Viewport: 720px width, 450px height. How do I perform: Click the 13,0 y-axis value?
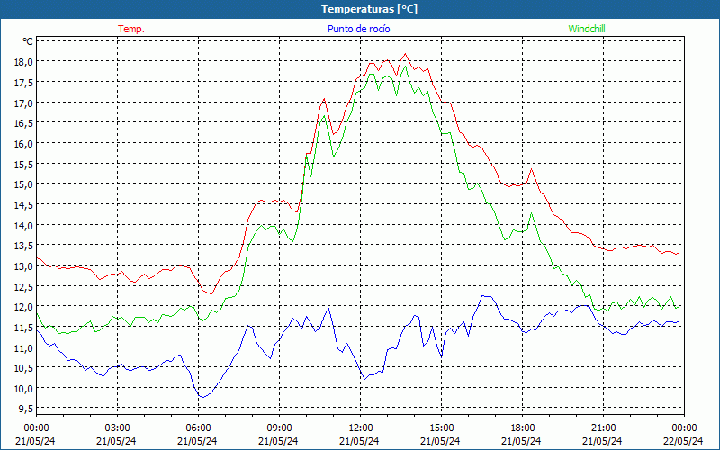coord(24,266)
